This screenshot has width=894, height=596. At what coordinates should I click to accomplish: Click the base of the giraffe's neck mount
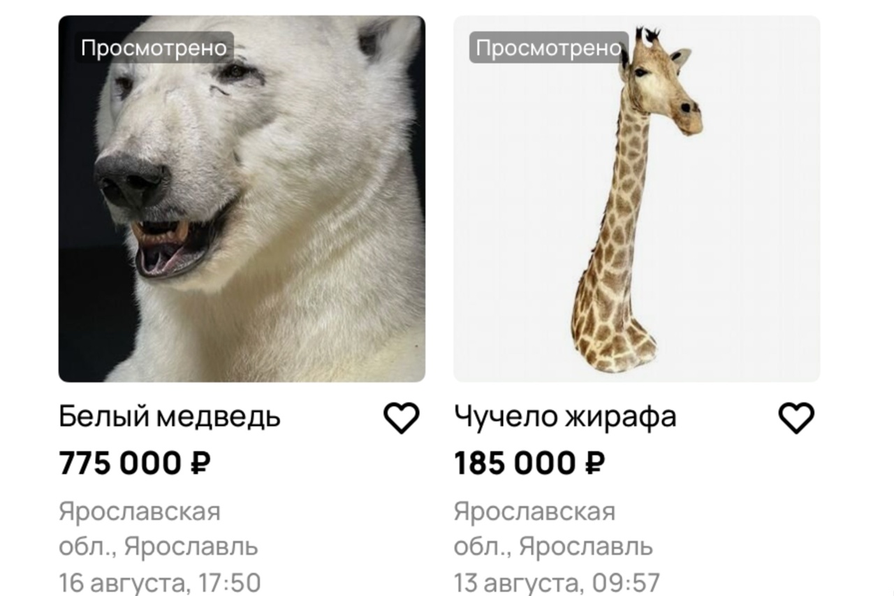click(x=614, y=335)
